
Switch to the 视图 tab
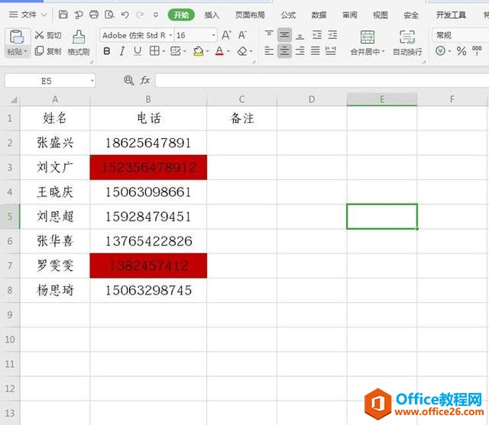tap(381, 14)
